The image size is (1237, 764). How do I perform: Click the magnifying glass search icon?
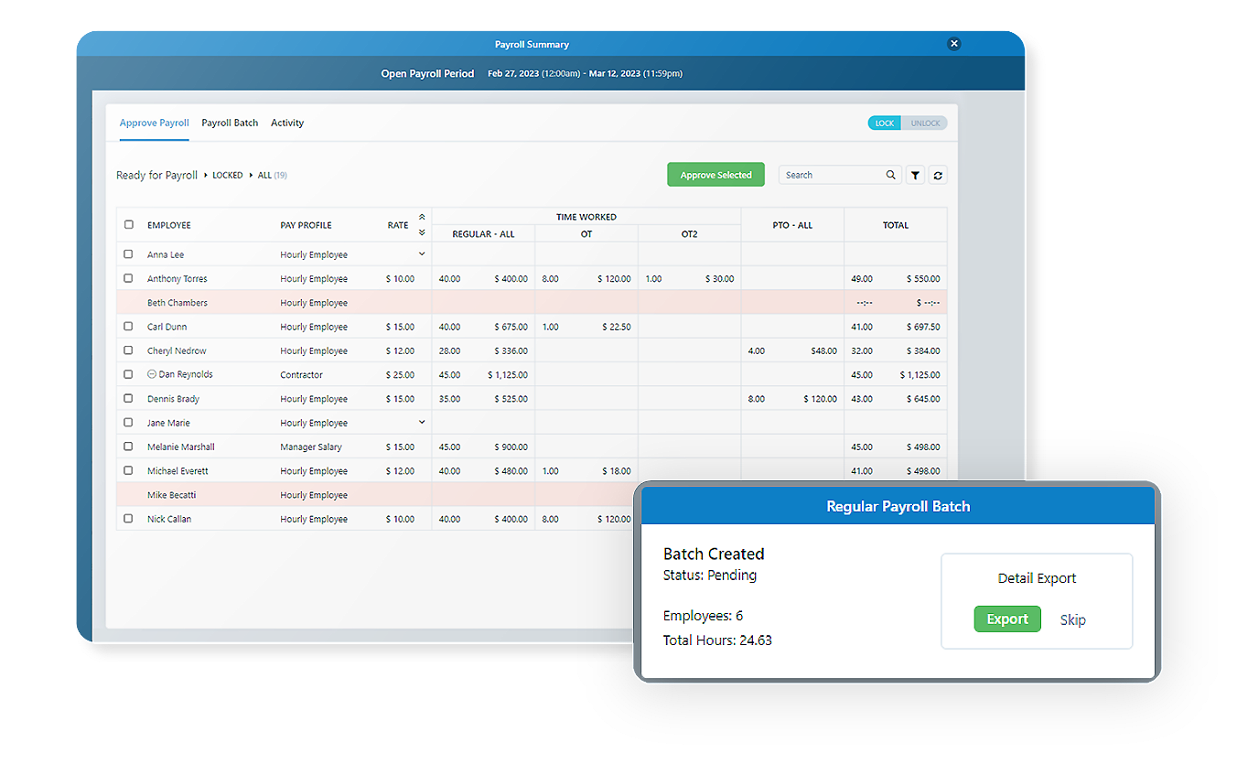point(888,175)
